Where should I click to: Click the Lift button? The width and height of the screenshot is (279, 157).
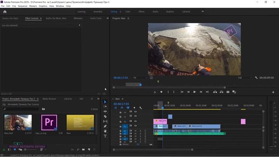point(215,92)
